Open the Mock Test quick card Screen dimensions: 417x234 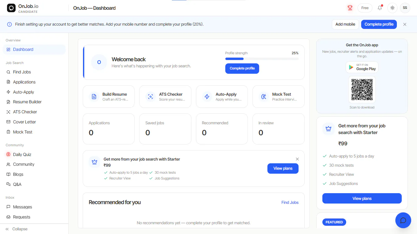(278, 97)
